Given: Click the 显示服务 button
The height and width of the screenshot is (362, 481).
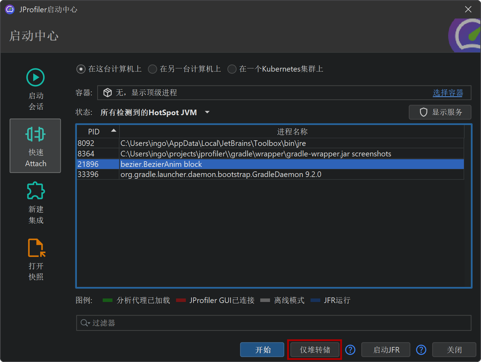Looking at the screenshot, I should [440, 112].
